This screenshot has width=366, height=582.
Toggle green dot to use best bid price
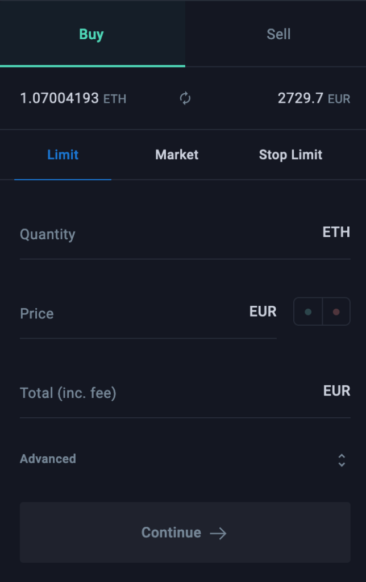coord(307,311)
